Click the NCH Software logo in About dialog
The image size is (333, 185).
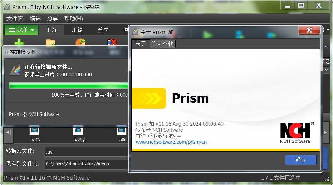[297, 133]
